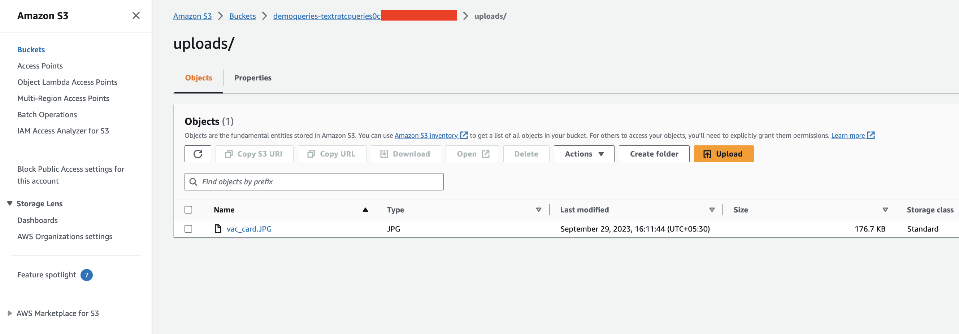Click the Copy S3 URI button

click(254, 154)
